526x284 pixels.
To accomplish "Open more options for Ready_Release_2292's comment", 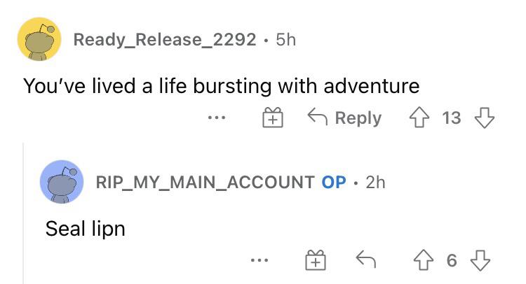I will point(218,118).
